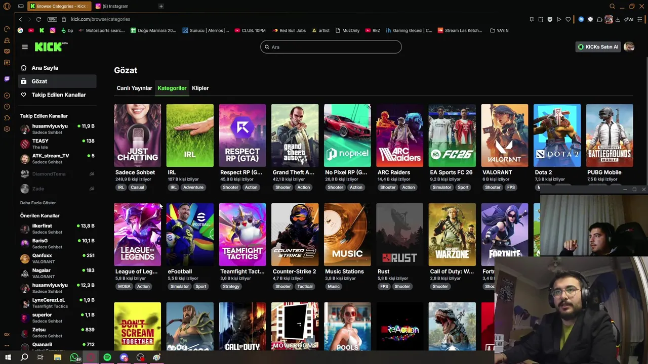Open LynxCerezLoL recommended channel
The width and height of the screenshot is (648, 364).
[x=57, y=303]
